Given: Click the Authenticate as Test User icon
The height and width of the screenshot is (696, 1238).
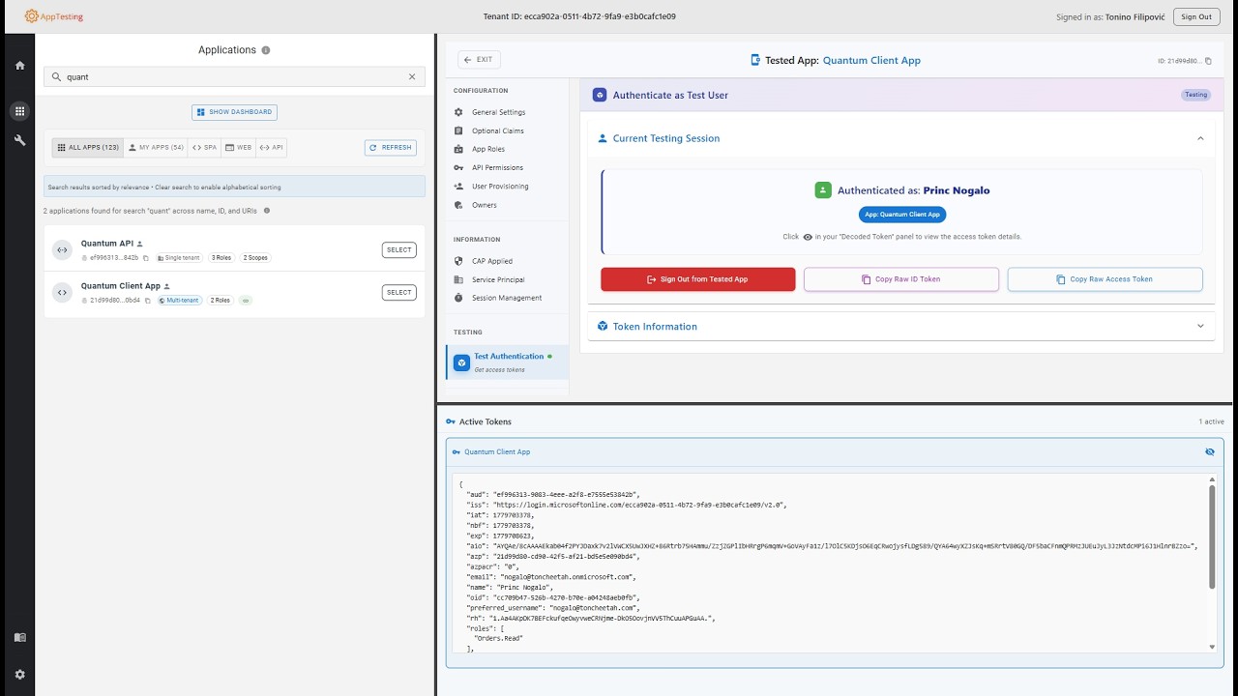Looking at the screenshot, I should pyautogui.click(x=600, y=95).
